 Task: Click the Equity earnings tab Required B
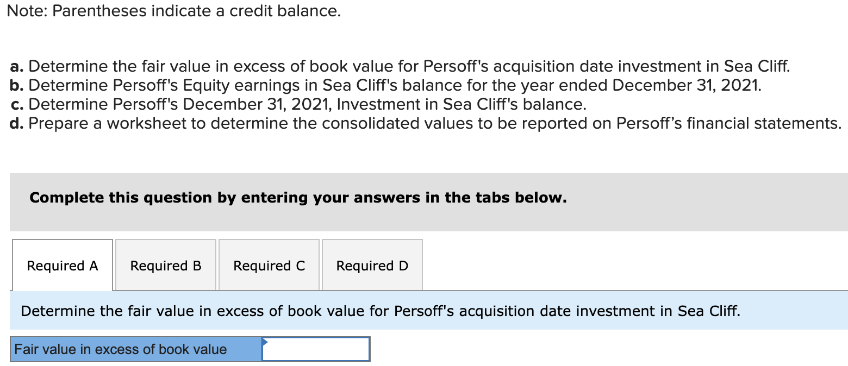165,265
